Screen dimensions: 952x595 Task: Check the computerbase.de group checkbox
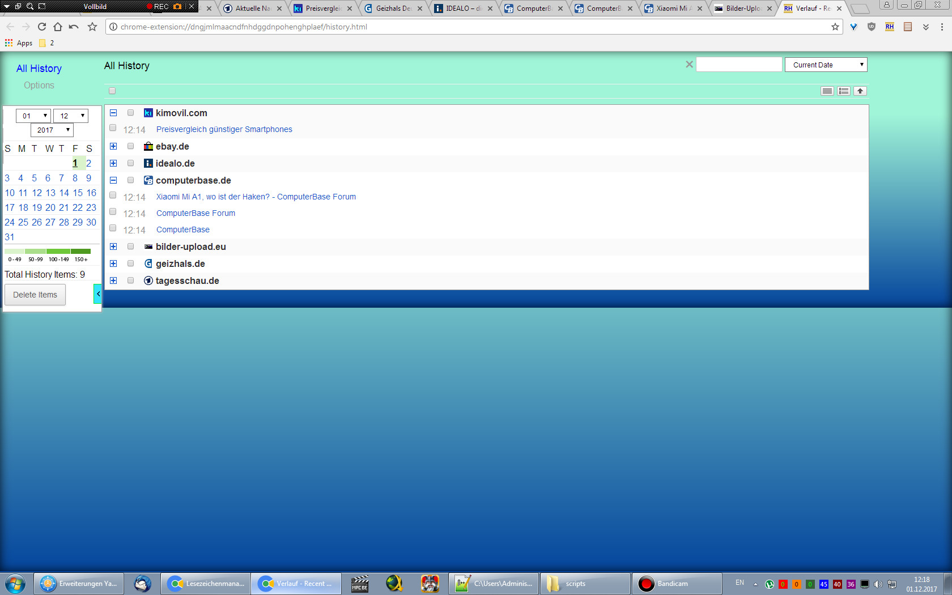(130, 180)
